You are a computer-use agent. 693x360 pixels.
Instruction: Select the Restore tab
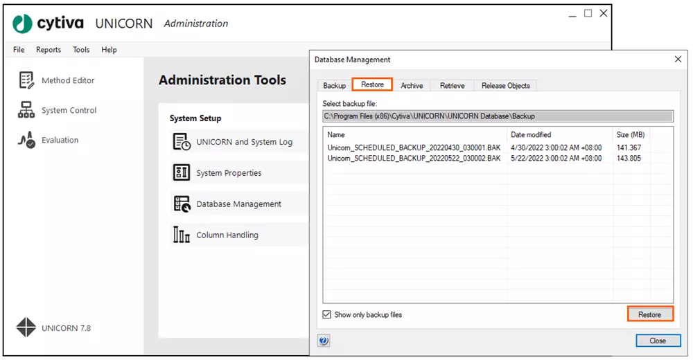click(x=372, y=84)
